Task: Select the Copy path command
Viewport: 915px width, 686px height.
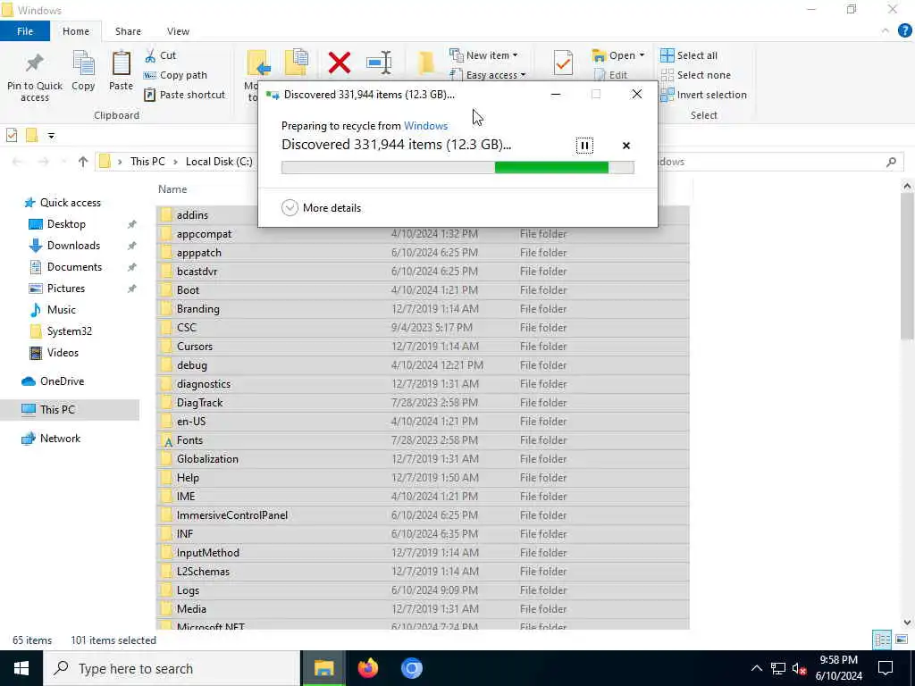Action: pos(175,75)
